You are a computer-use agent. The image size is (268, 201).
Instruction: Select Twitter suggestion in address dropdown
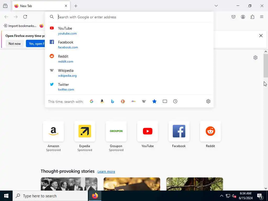129,87
